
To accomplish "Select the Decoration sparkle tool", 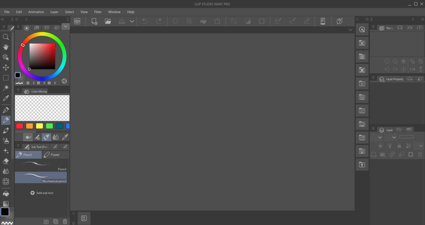I will tap(6, 151).
